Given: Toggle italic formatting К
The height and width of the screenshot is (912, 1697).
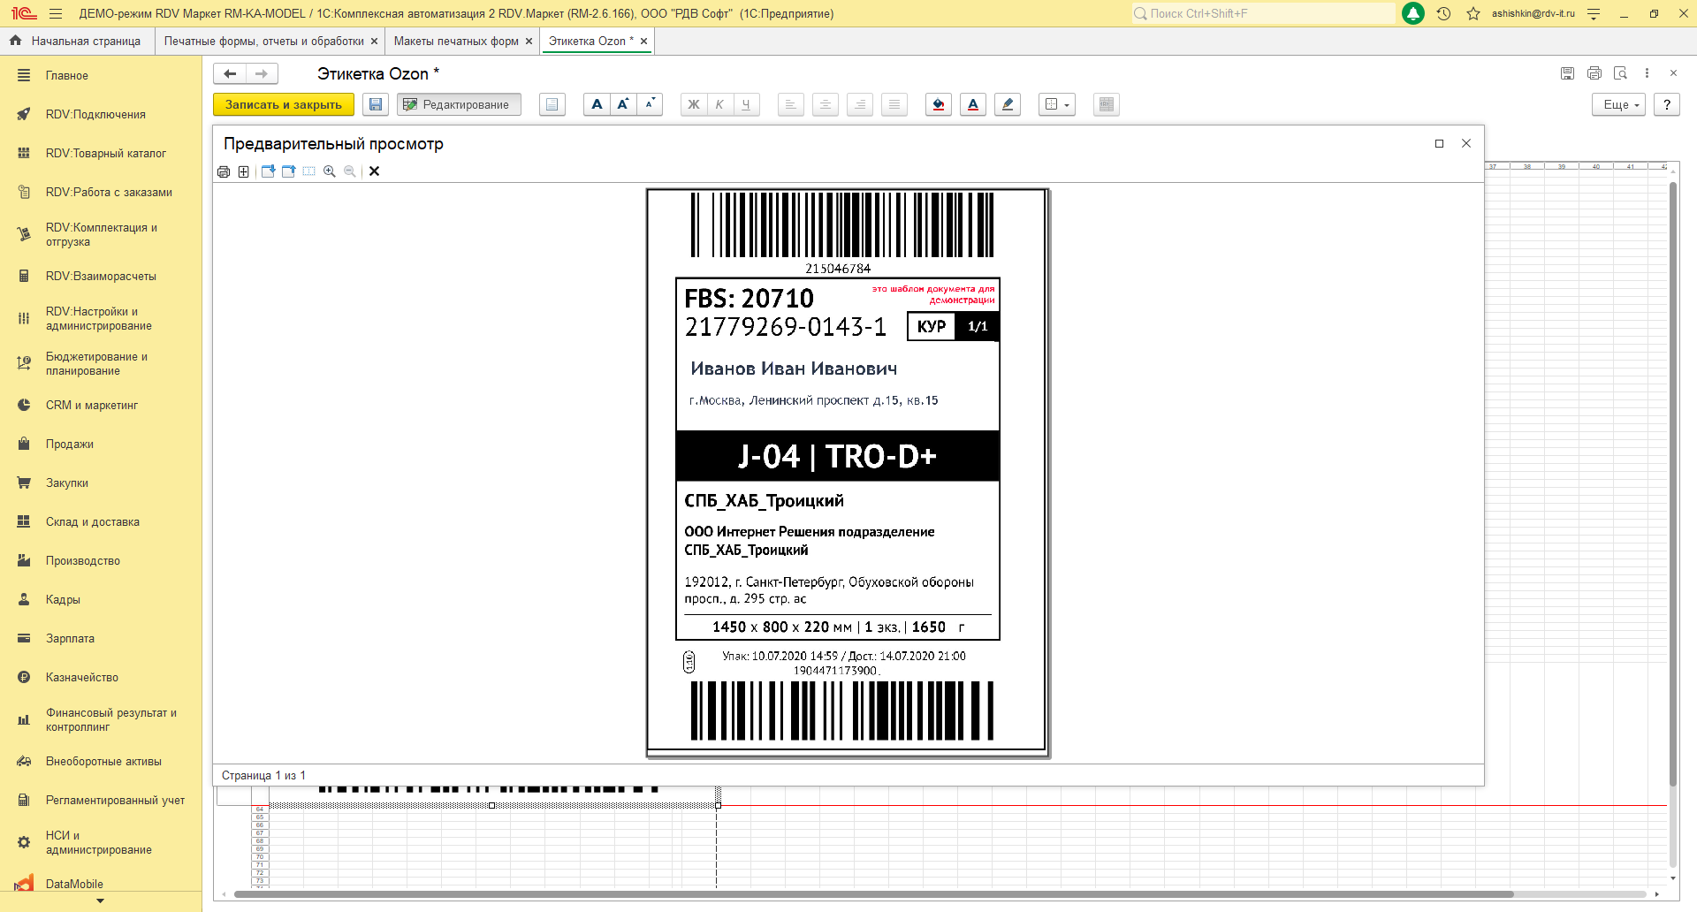Looking at the screenshot, I should click(x=719, y=104).
